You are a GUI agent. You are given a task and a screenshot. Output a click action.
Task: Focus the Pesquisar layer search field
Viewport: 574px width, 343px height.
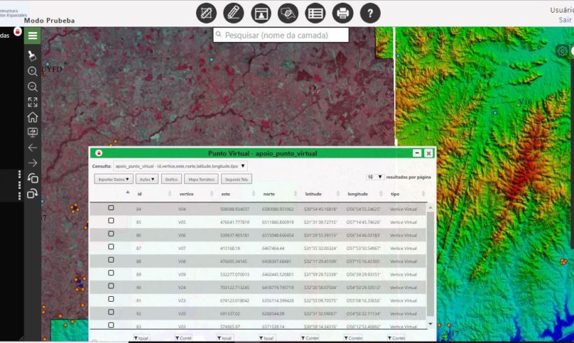281,35
